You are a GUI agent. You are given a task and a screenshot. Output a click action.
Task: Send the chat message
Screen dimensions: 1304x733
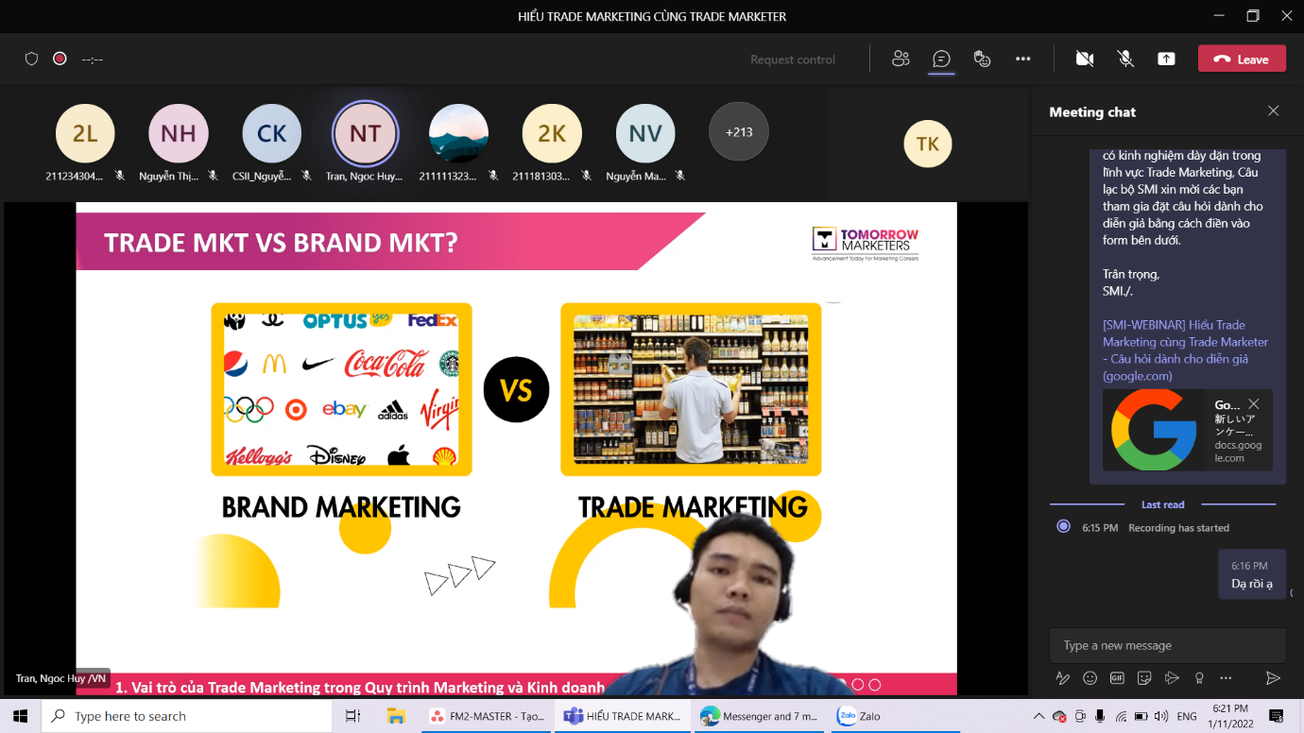click(x=1273, y=678)
